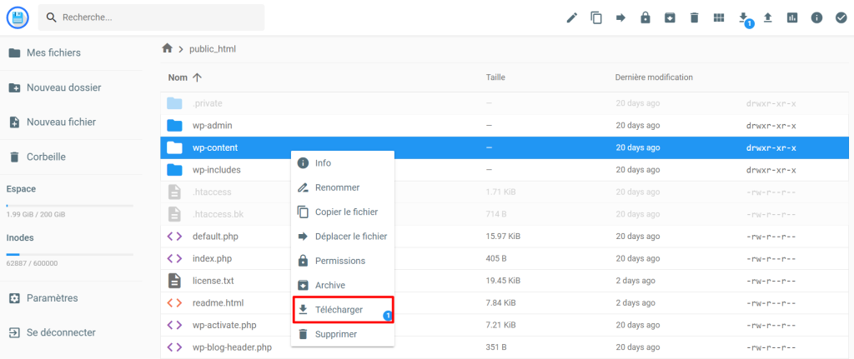The height and width of the screenshot is (359, 854).
Task: Click the upload icon in toolbar
Action: coord(767,17)
